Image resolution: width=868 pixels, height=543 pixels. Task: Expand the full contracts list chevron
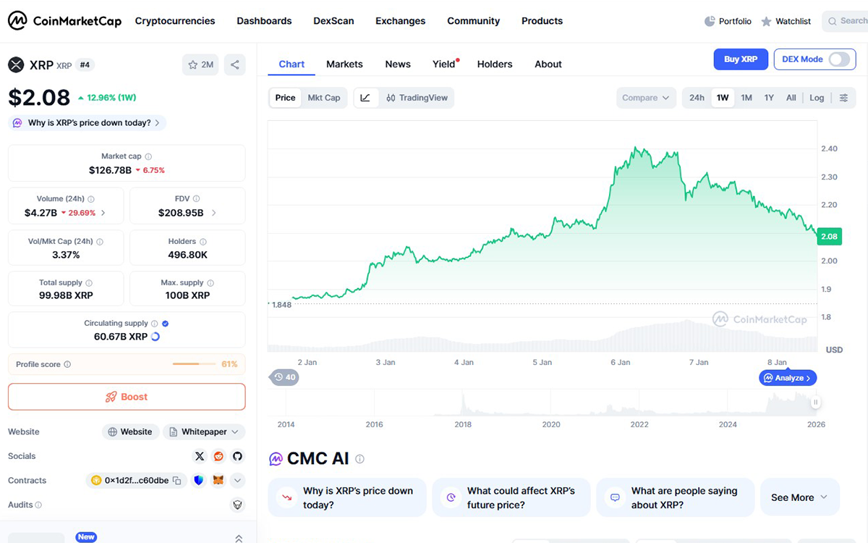tap(237, 480)
